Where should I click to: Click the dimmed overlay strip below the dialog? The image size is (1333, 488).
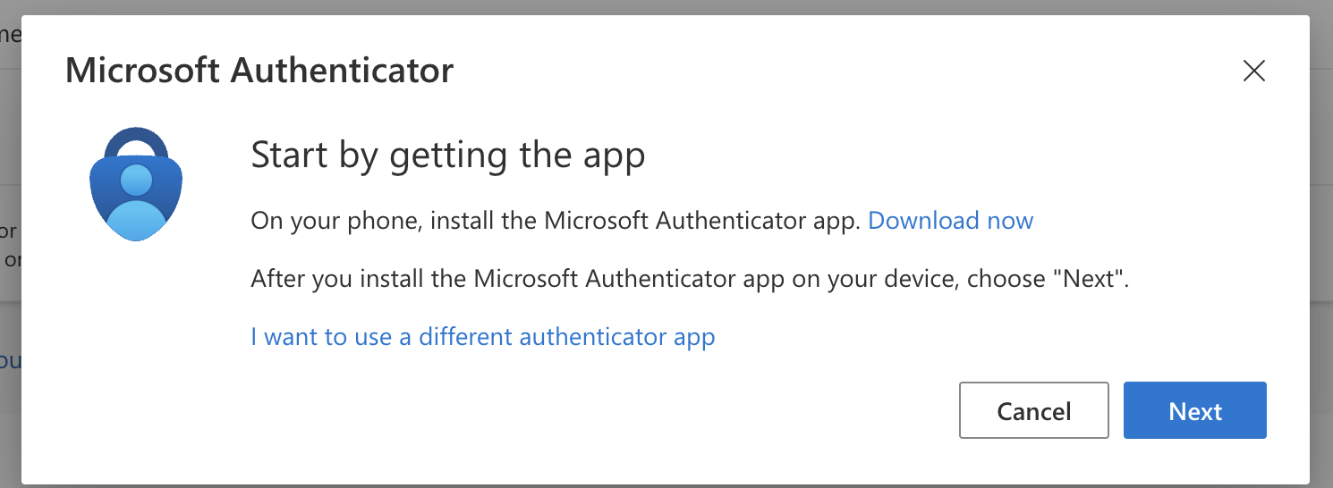tap(666, 485)
